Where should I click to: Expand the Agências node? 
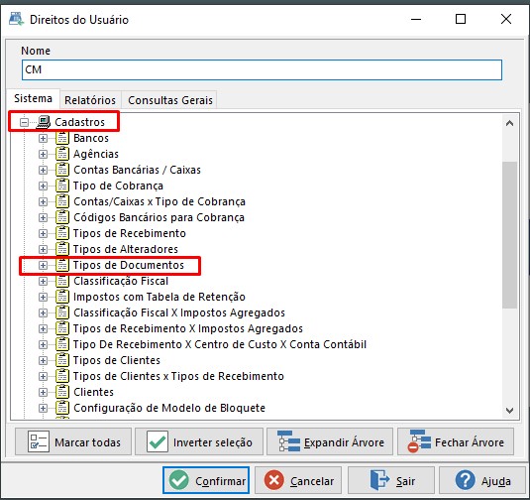(43, 154)
